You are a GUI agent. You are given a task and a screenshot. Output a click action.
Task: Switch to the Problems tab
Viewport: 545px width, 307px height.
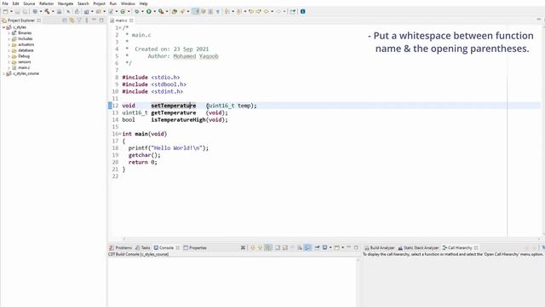pos(121,248)
